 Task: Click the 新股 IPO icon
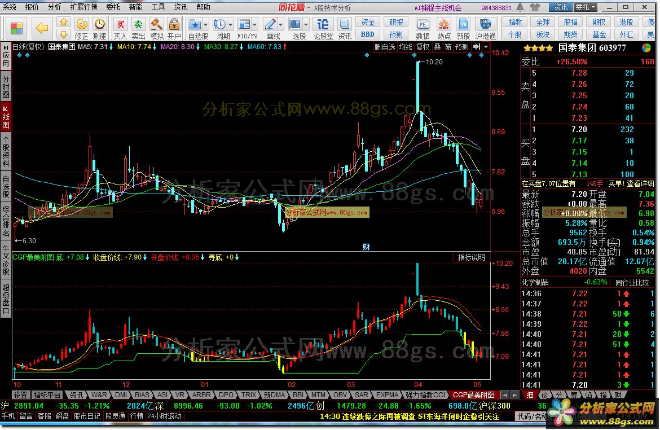[464, 24]
